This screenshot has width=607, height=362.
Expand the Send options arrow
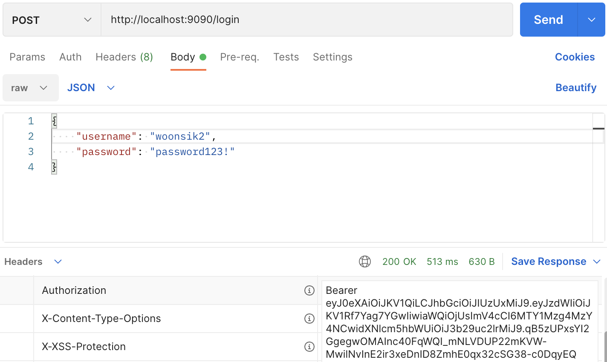point(591,20)
